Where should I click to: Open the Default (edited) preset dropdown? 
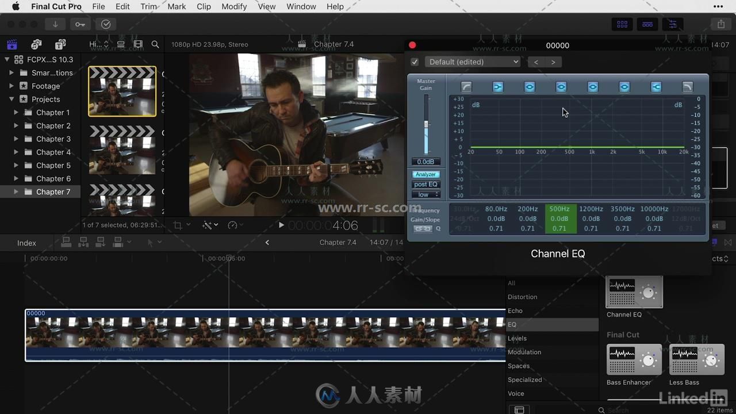tap(473, 62)
